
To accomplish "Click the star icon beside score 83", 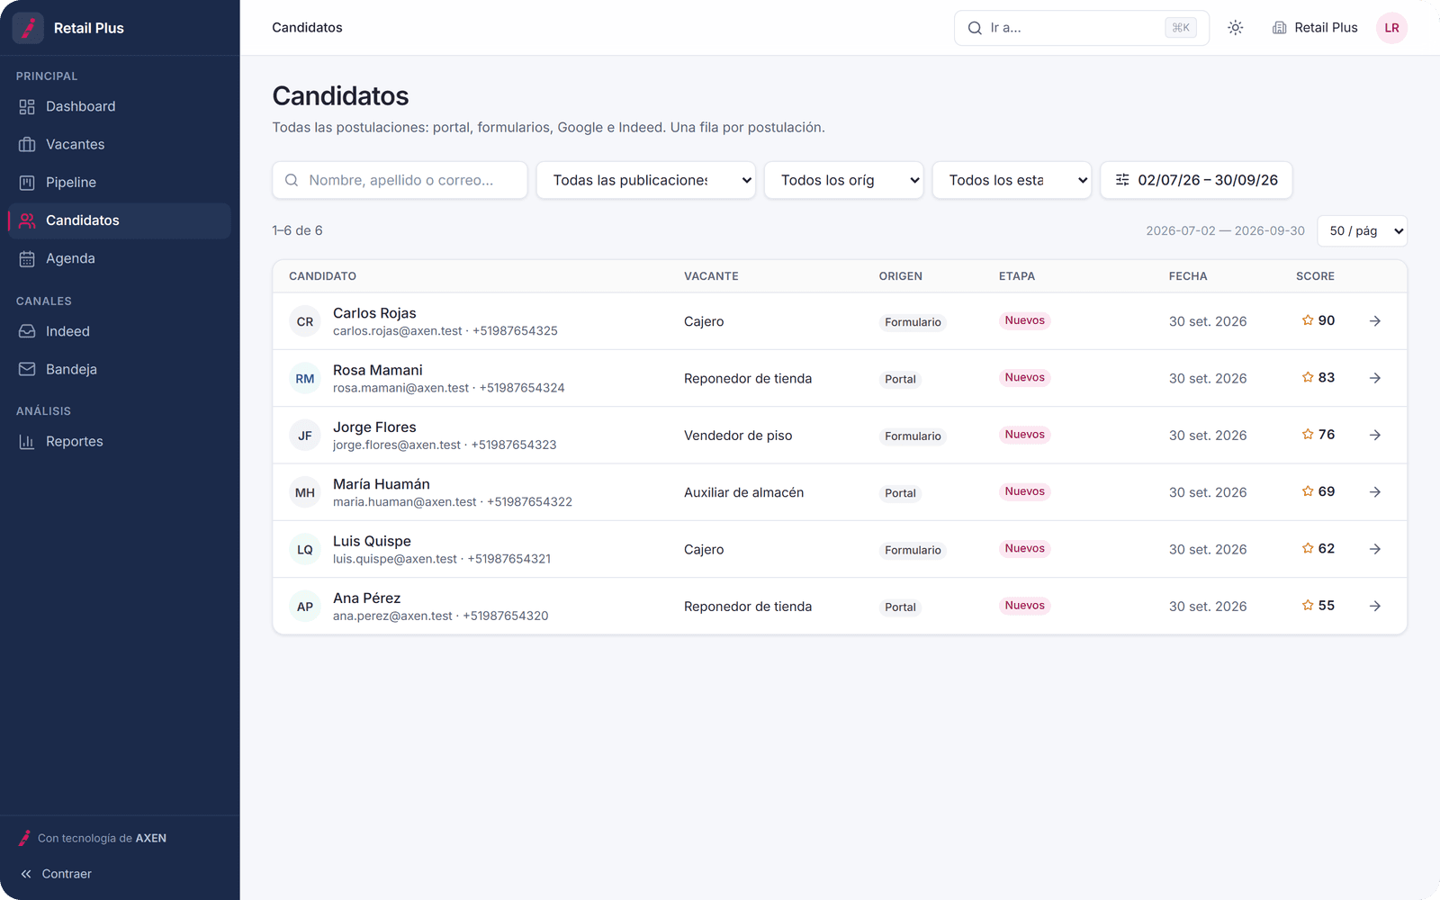I will 1308,377.
